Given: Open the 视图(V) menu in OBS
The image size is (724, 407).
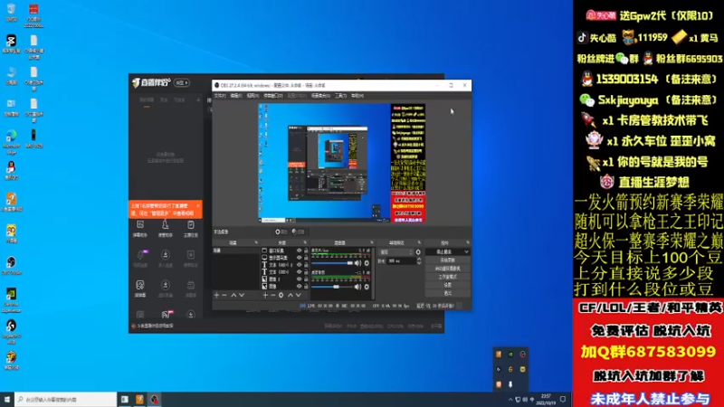Looking at the screenshot, I should pyautogui.click(x=252, y=96).
